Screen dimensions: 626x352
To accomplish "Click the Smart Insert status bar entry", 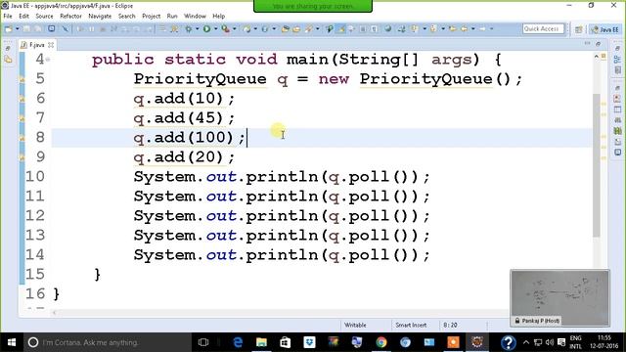I will (x=411, y=325).
